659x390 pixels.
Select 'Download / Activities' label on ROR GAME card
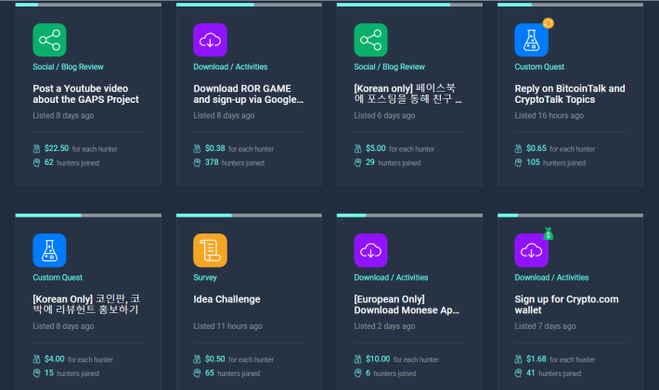click(230, 67)
